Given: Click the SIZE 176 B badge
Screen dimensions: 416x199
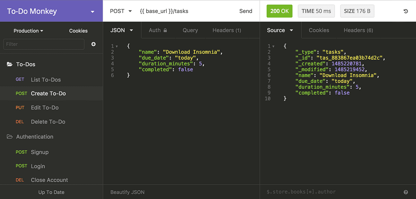Looking at the screenshot, I should pyautogui.click(x=357, y=11).
